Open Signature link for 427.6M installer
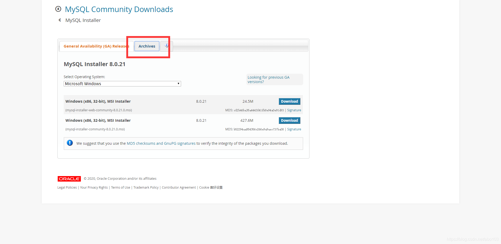The image size is (501, 244). pyautogui.click(x=294, y=129)
